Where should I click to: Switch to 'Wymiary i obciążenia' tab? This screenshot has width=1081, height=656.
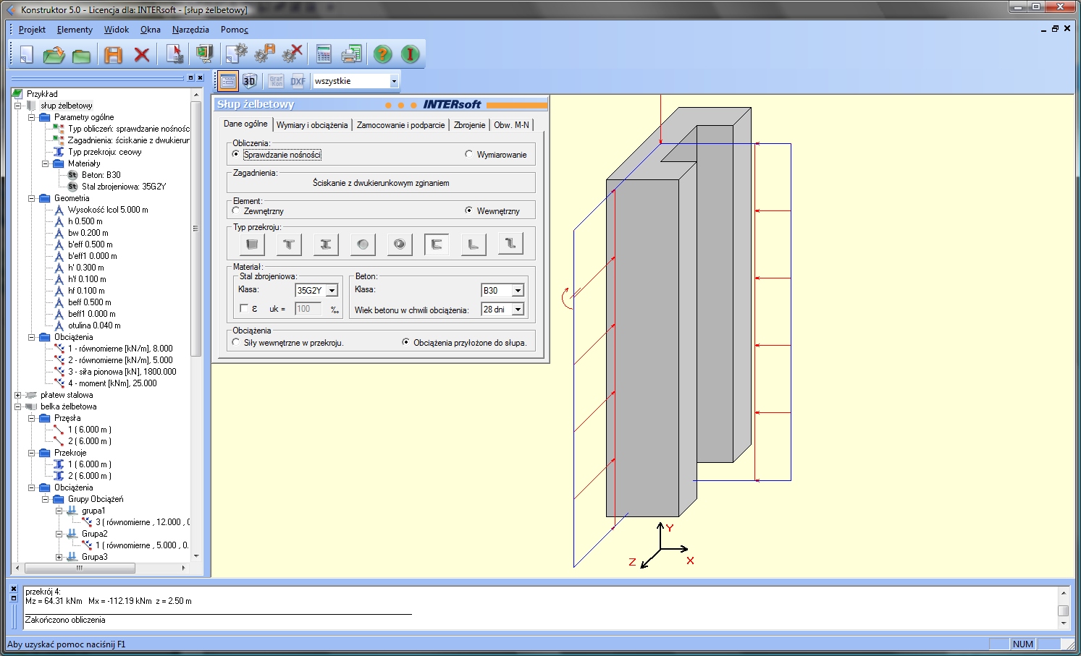312,125
